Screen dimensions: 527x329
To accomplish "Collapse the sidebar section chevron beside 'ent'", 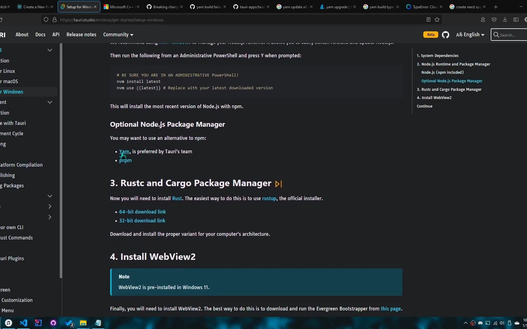I will click(x=50, y=102).
